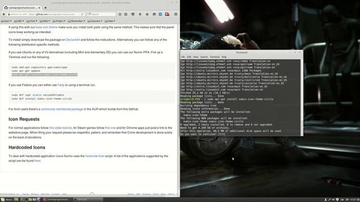Open the Terminal's Terminal menu
Image resolution: width=360 pixels, height=202 pixels.
215,57
